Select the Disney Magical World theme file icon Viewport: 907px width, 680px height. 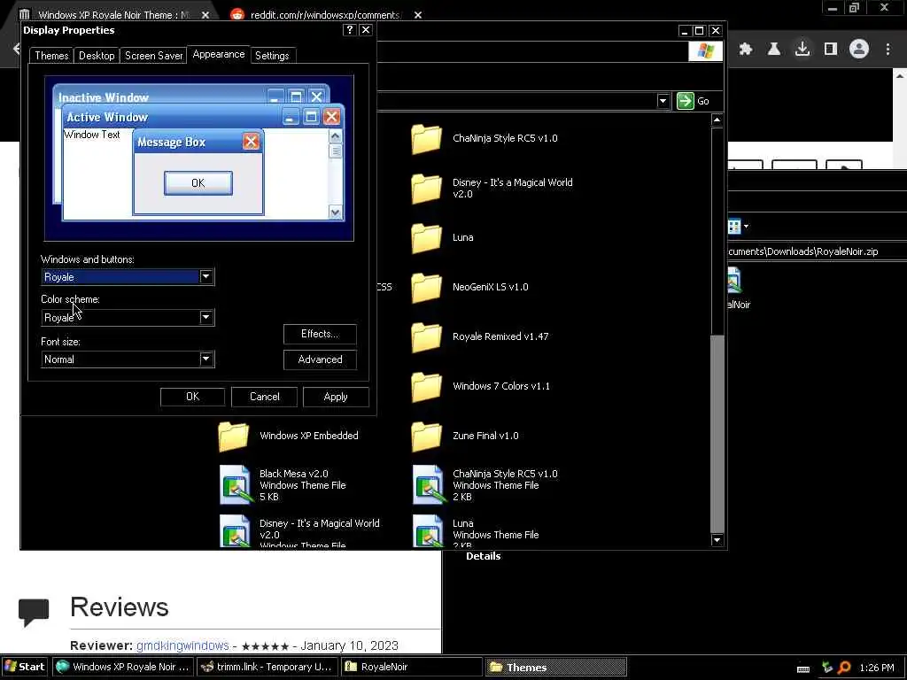(x=236, y=530)
